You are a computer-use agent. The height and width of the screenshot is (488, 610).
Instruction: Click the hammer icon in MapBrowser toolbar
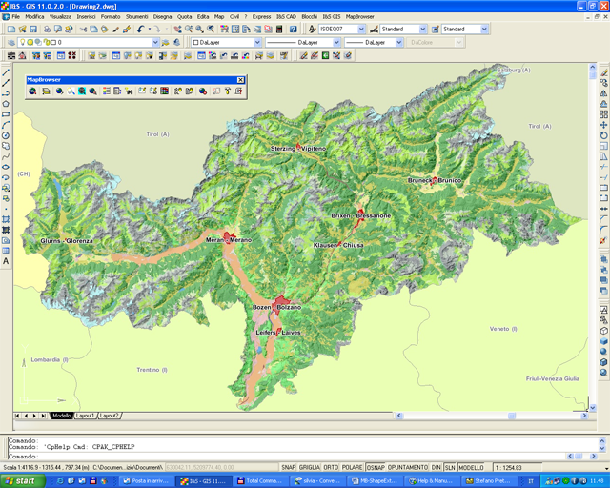click(228, 91)
